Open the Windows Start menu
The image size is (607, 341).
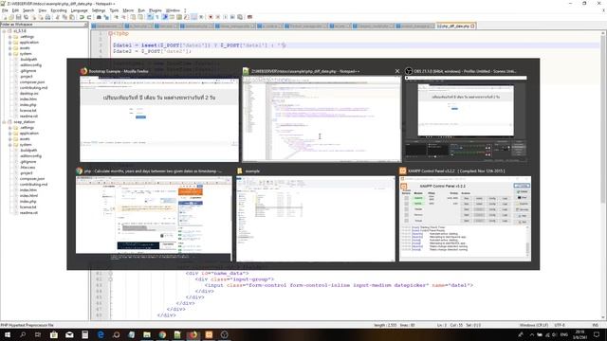pyautogui.click(x=8, y=334)
